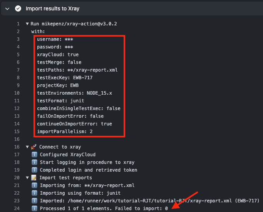Image resolution: width=263 pixels, height=212 pixels.
Task: Click info icon next to Start logging in
Action: pos(34,162)
